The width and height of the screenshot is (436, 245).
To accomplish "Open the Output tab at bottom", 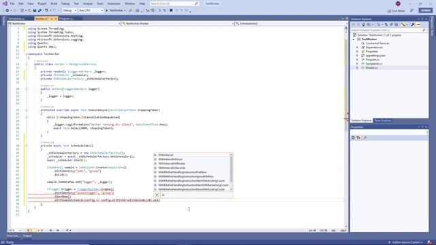I will [27, 236].
